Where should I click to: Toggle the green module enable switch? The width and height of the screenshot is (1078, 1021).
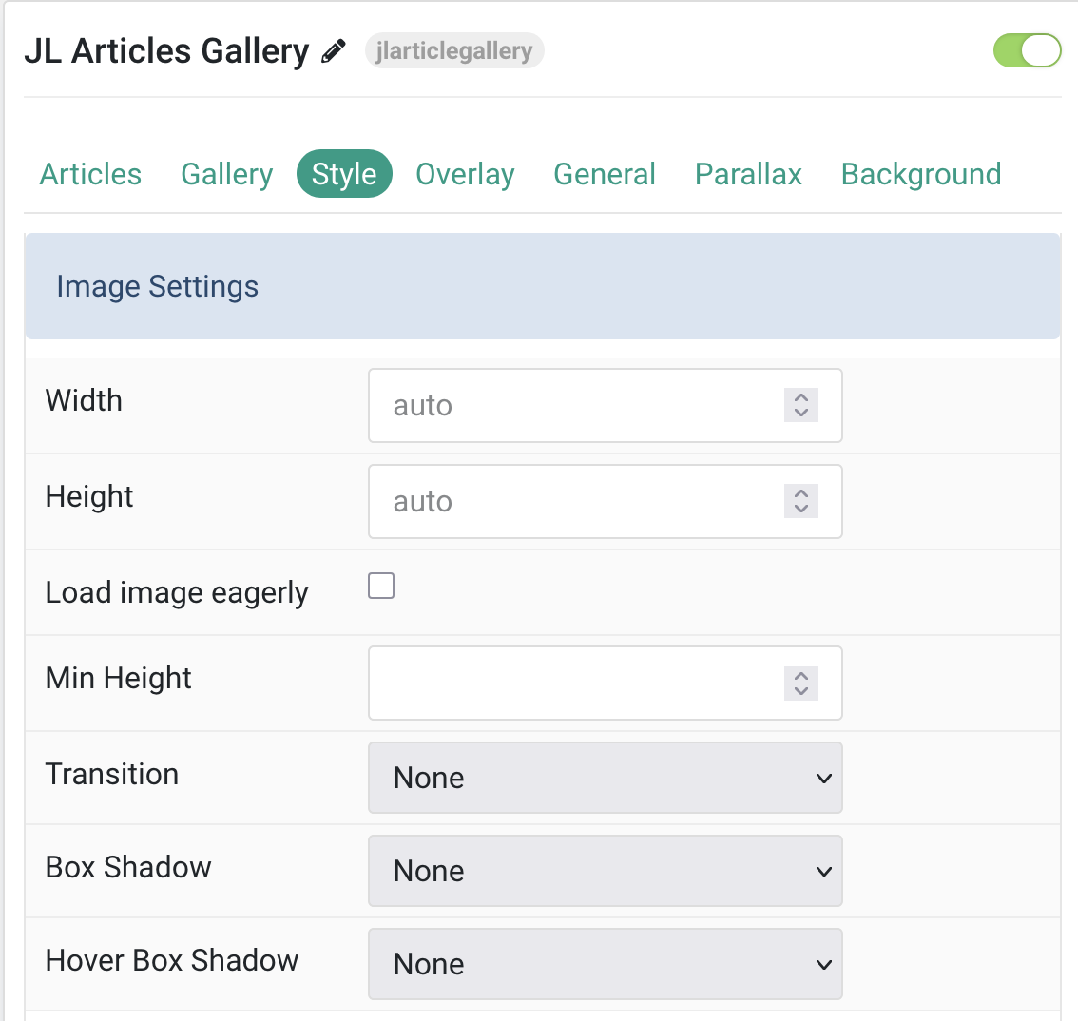coord(1027,50)
